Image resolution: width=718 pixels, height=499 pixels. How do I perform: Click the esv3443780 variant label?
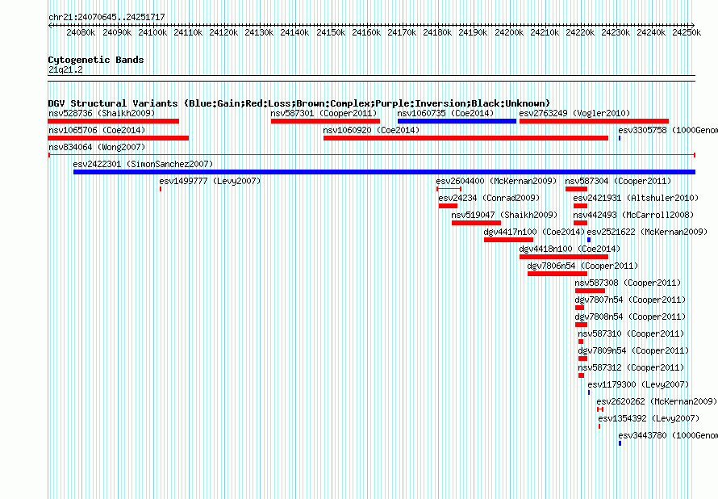pyautogui.click(x=668, y=435)
